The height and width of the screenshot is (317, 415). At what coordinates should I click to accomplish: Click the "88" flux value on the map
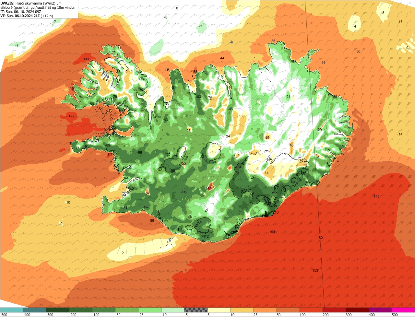152,220
